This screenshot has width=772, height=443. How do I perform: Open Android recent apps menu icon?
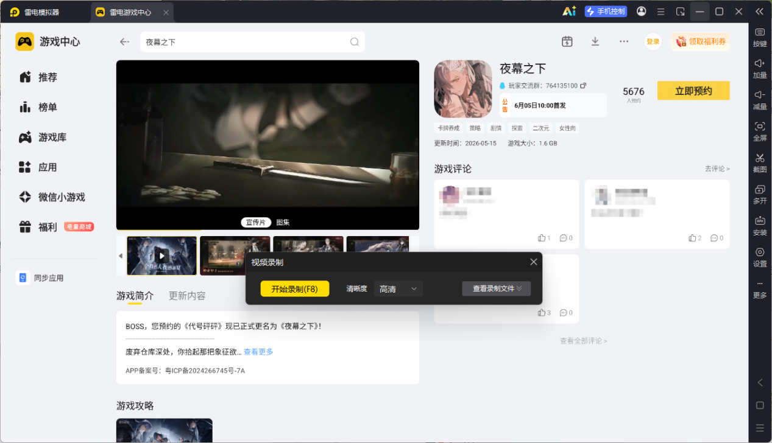760,428
